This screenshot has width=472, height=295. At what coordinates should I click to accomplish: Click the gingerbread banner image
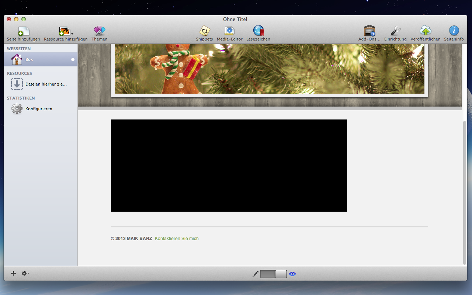(x=270, y=69)
